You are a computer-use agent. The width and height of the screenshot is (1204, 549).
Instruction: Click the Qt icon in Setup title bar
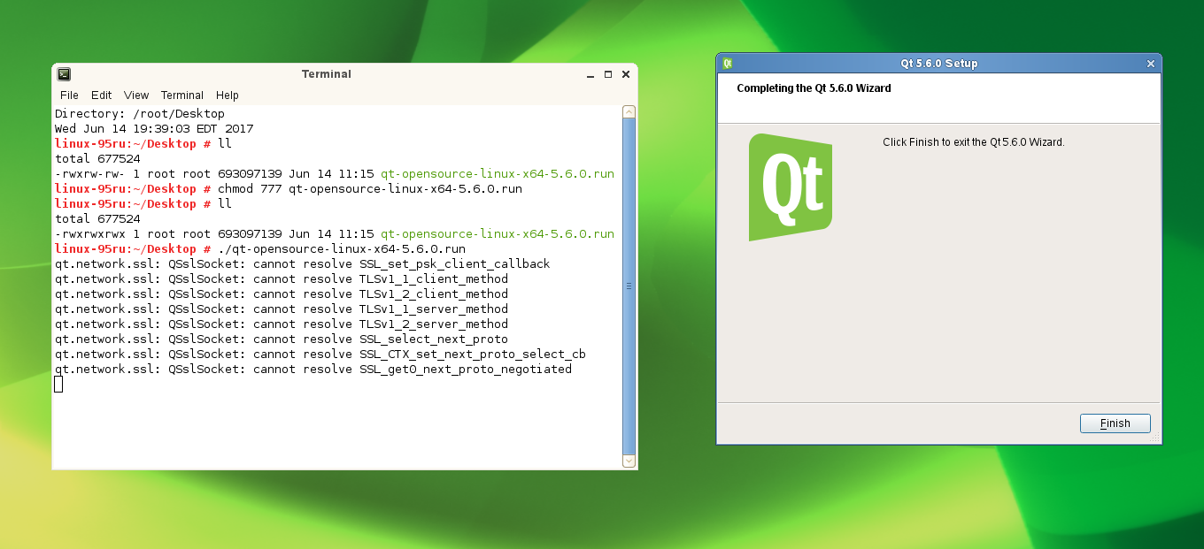pyautogui.click(x=727, y=64)
